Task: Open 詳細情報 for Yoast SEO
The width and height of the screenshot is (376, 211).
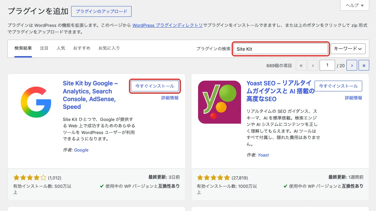Action: 354,98
